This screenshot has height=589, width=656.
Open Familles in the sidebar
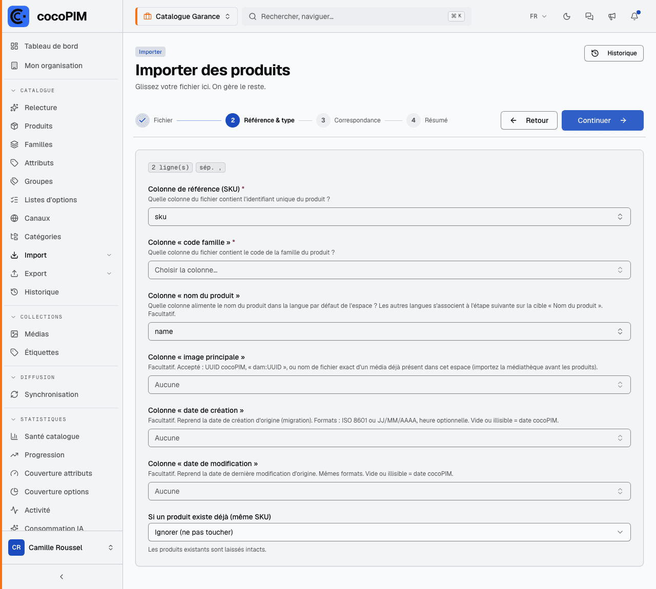[x=61, y=144]
